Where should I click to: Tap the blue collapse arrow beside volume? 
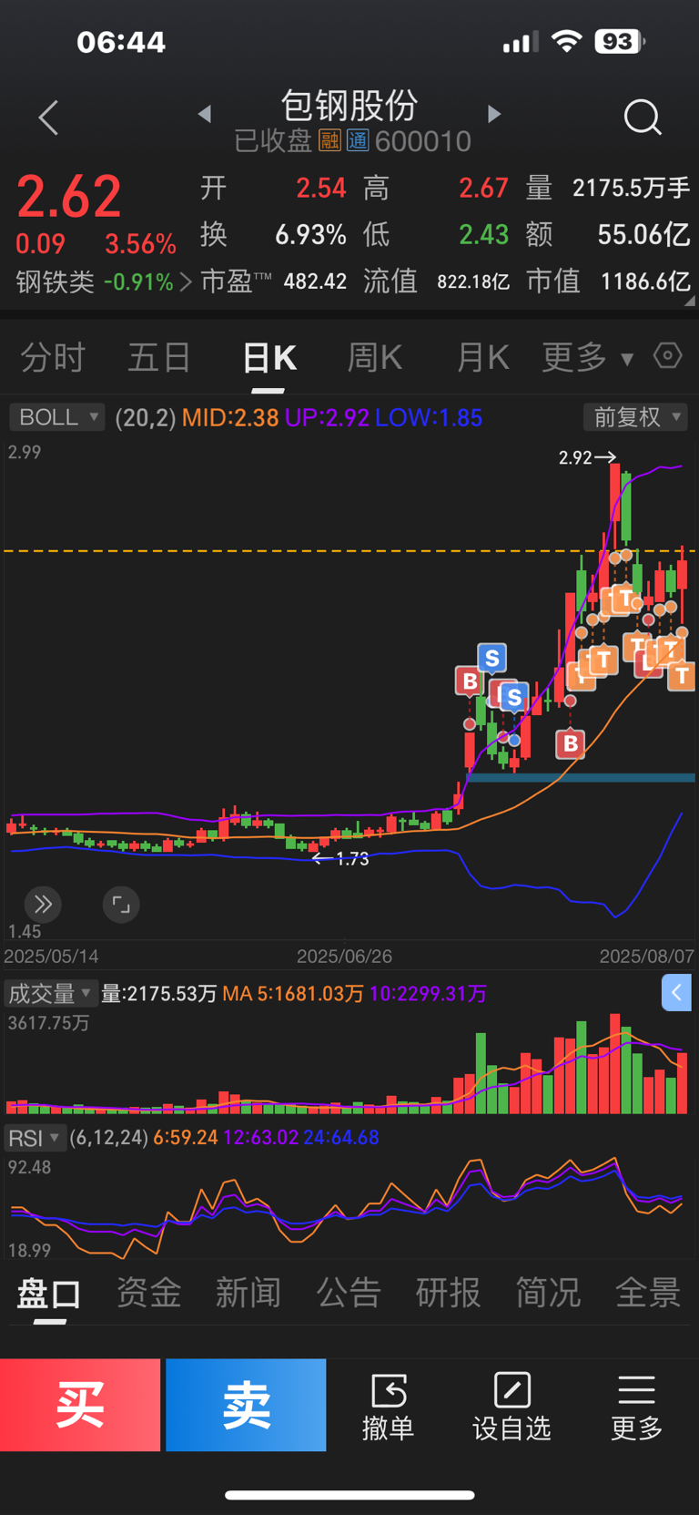(x=676, y=993)
